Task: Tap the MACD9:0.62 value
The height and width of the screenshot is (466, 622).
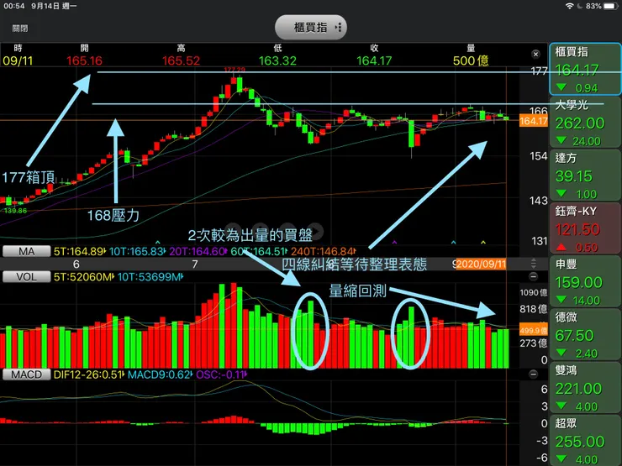Action: (160, 374)
